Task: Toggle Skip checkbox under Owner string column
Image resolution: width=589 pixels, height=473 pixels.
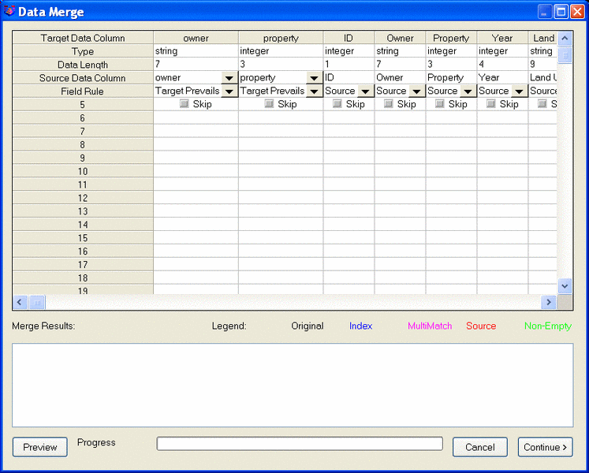Action: pos(389,104)
